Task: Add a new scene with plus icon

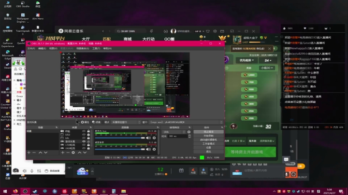Action: 29,153
